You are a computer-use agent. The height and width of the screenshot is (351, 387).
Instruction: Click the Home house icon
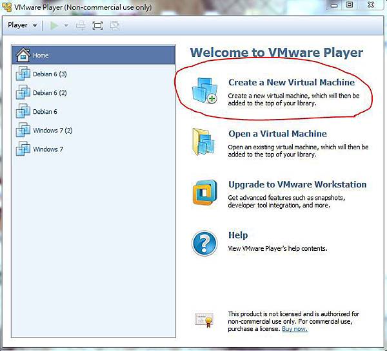click(23, 55)
